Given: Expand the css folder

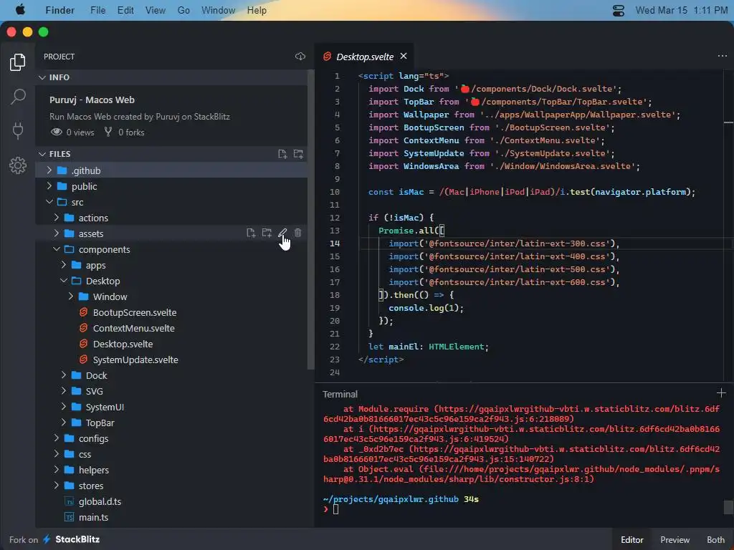Looking at the screenshot, I should point(56,454).
